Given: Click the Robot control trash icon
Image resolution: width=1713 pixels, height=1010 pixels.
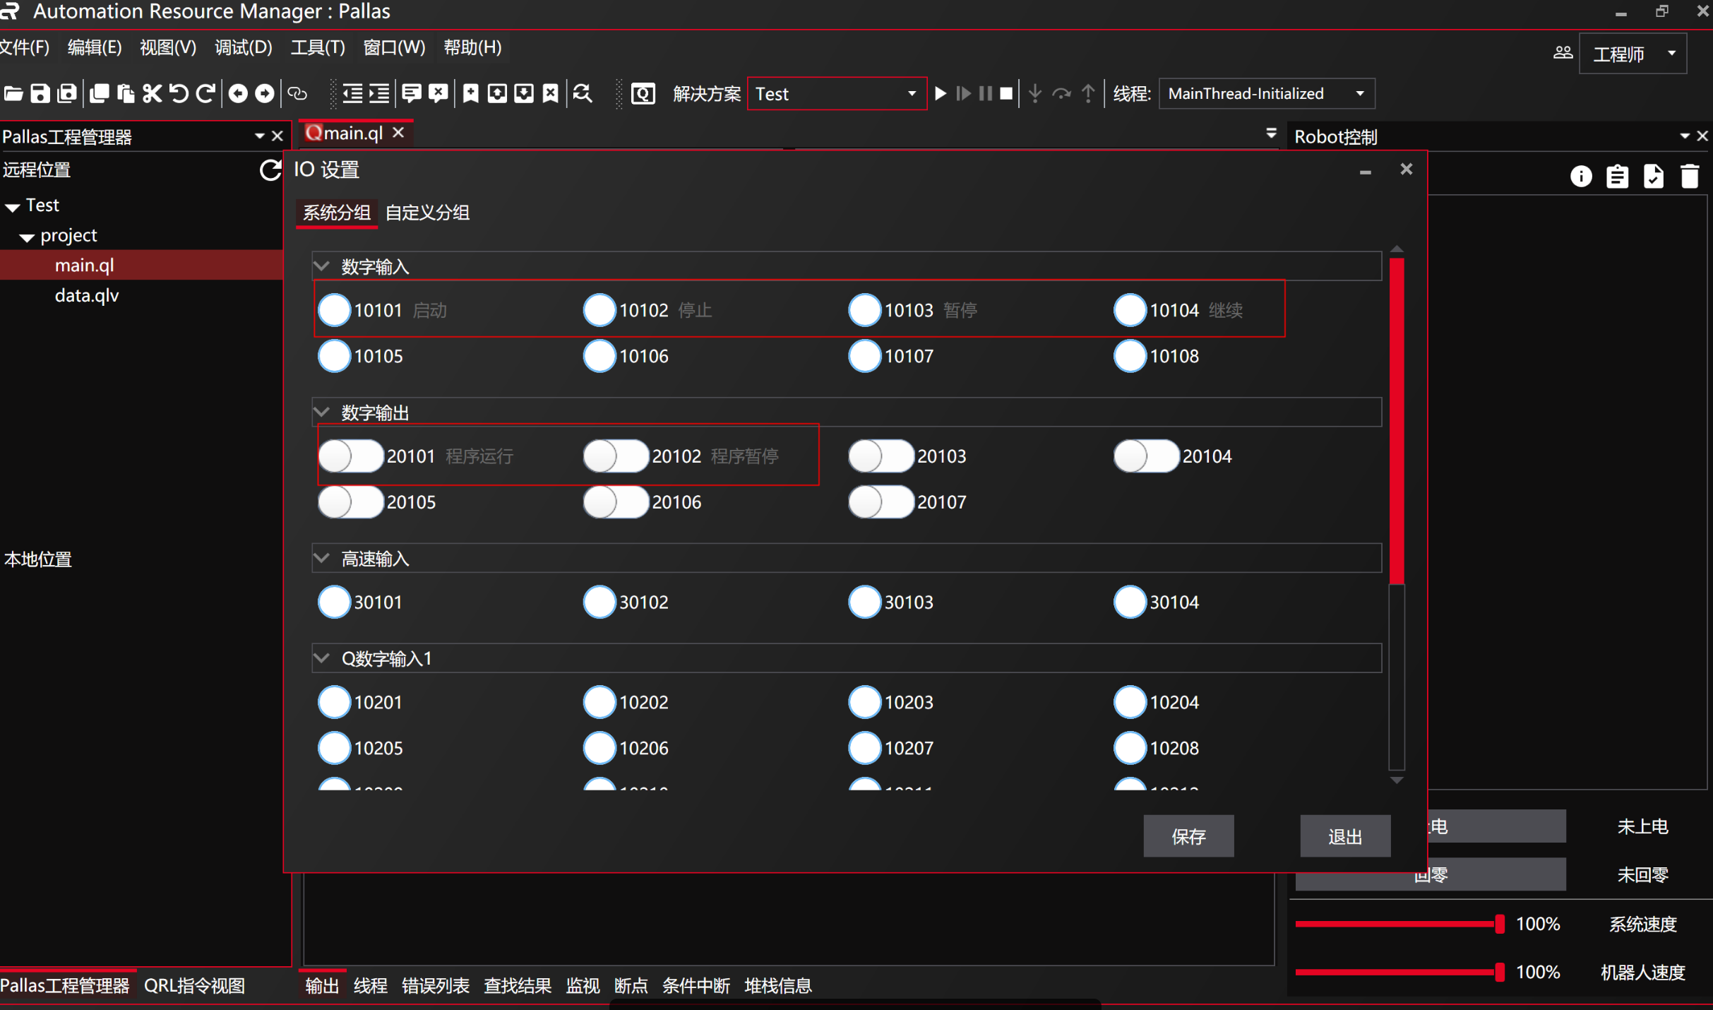Looking at the screenshot, I should tap(1689, 176).
